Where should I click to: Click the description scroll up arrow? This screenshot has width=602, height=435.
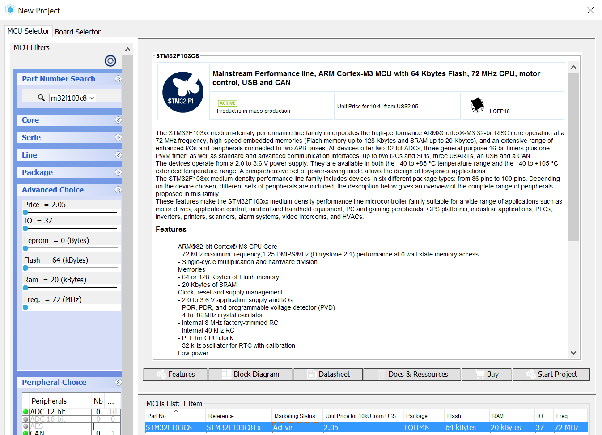[573, 67]
